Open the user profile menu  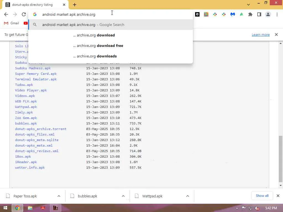[268, 14]
